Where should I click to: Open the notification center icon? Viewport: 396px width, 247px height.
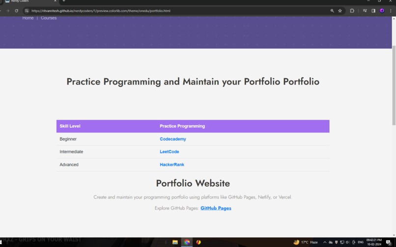[389, 243]
